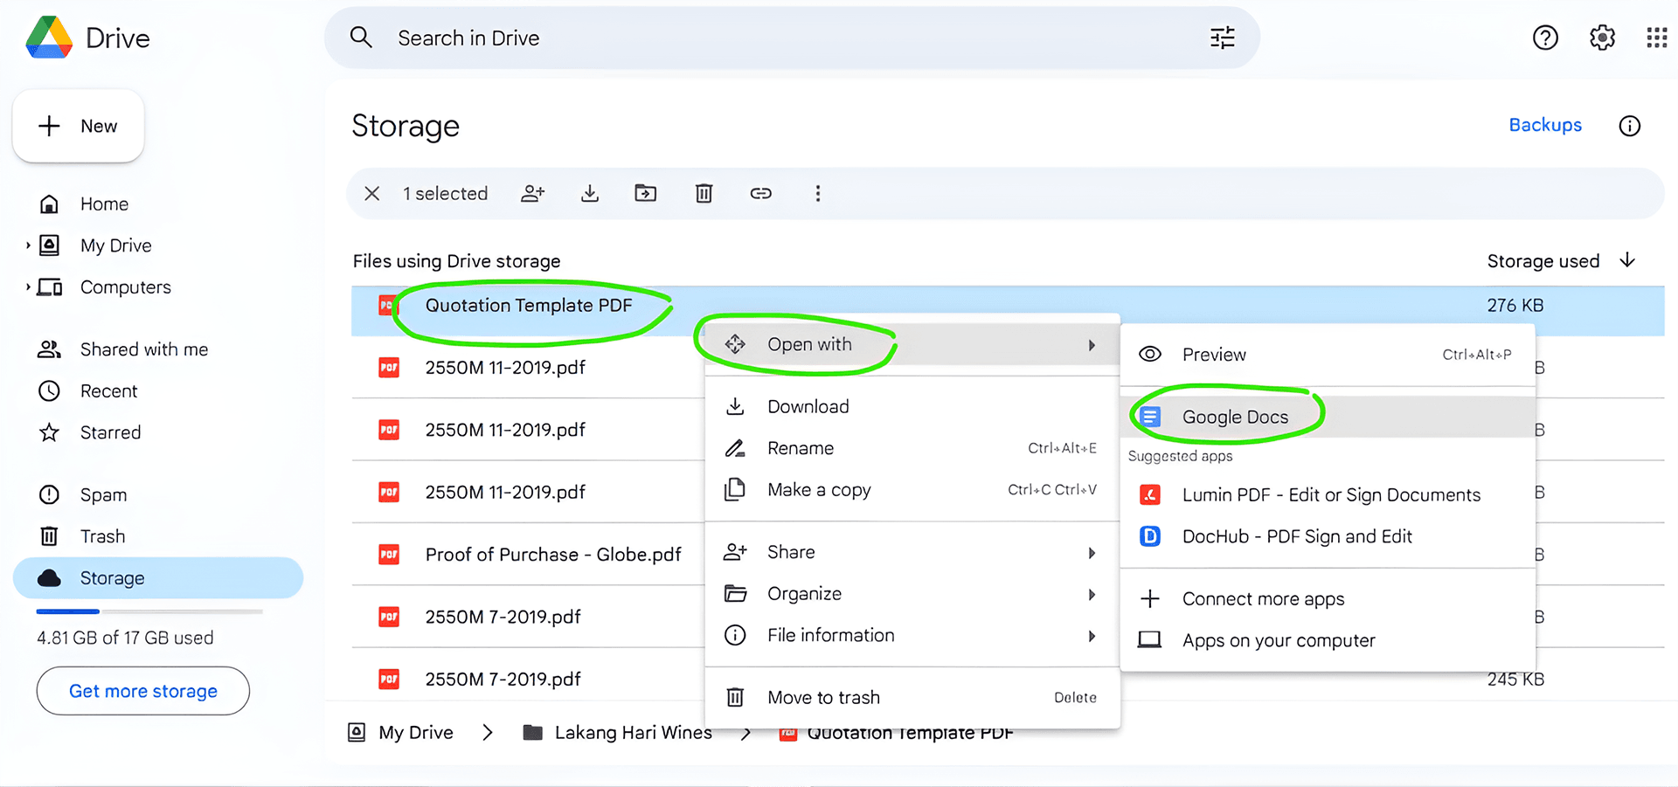Screen dimensions: 1678x787
Task: Choose Move to trash in context menu
Action: click(x=912, y=697)
